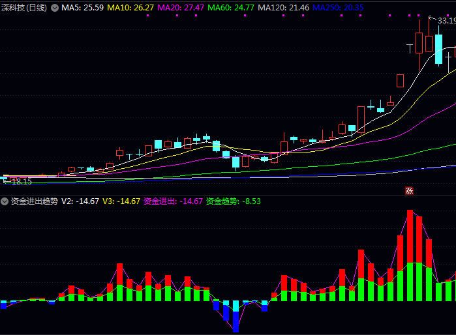The height and width of the screenshot is (335, 456).
Task: Select the V2 indicator value label
Action: 80,201
